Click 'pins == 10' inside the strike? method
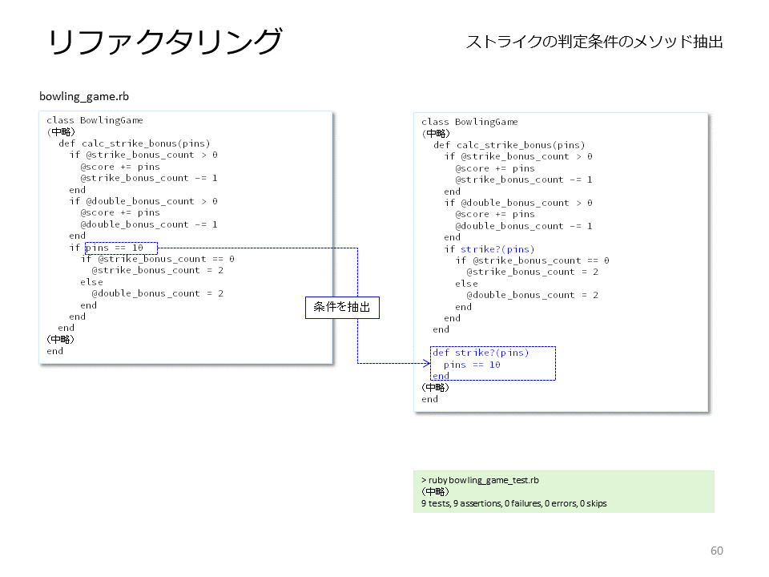The height and width of the screenshot is (577, 769). [x=472, y=365]
